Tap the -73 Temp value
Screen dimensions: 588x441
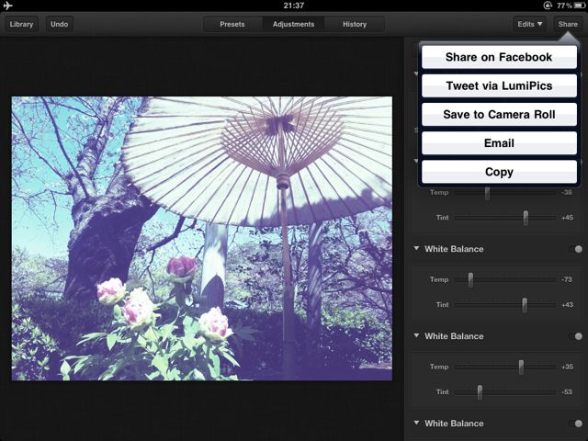[x=567, y=279]
